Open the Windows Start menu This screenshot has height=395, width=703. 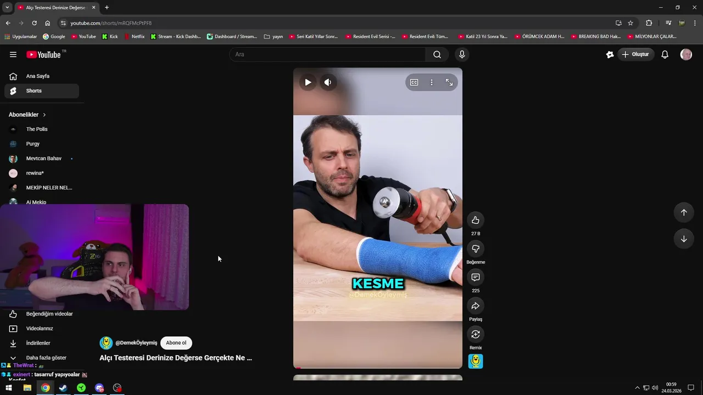tap(9, 388)
